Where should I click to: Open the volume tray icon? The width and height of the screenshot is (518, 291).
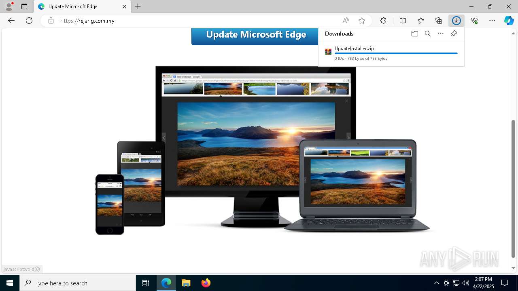(466, 283)
